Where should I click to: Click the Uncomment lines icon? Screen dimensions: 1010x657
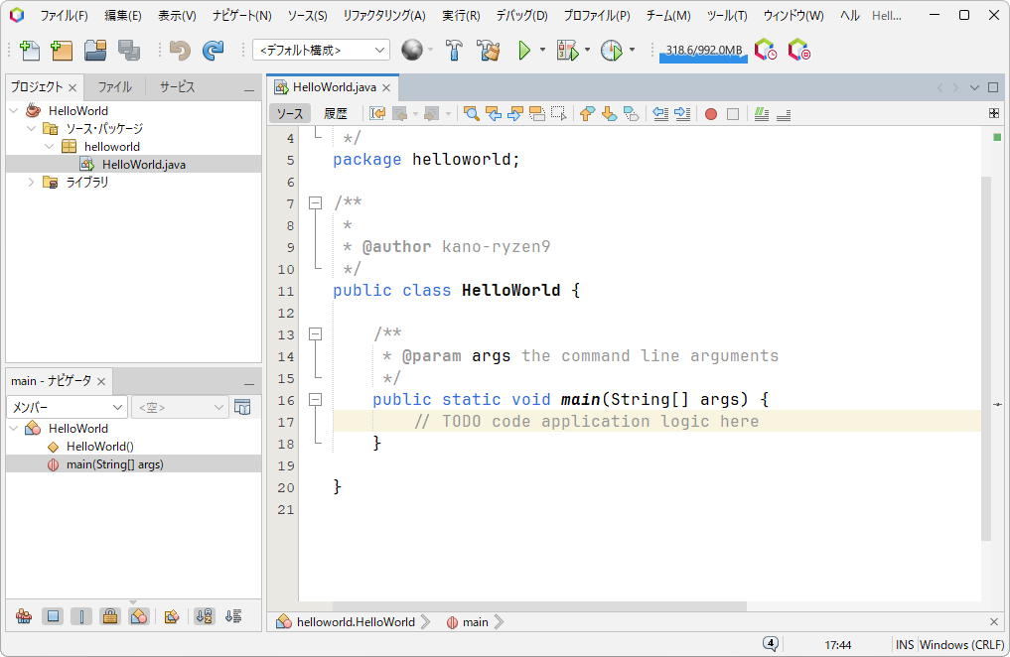(784, 114)
